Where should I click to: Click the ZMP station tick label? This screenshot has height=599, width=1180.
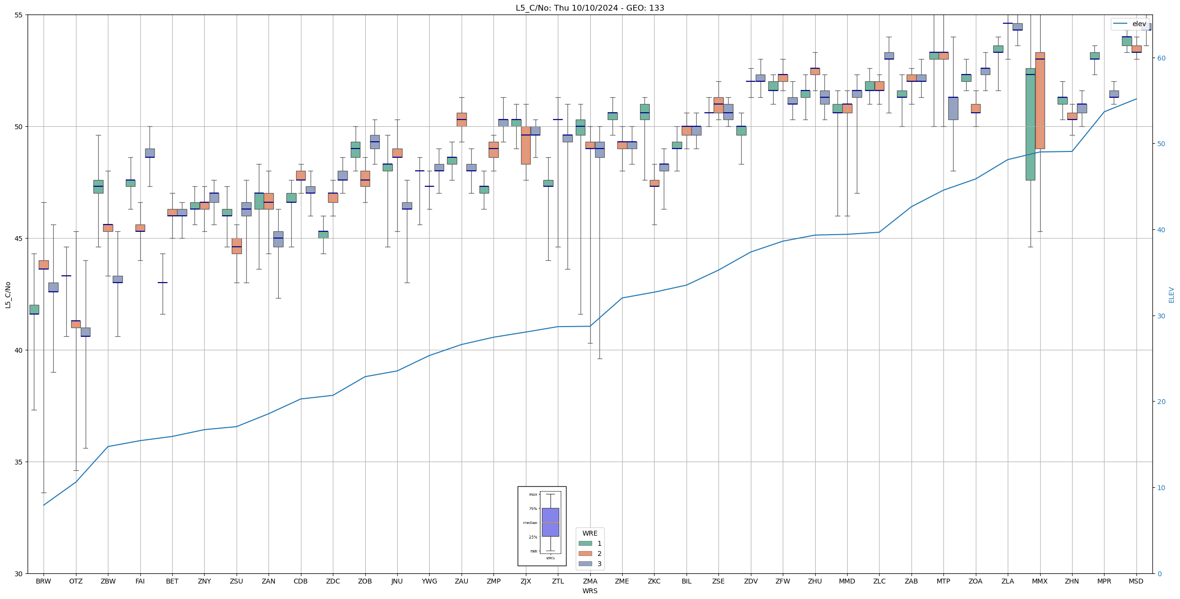click(493, 581)
